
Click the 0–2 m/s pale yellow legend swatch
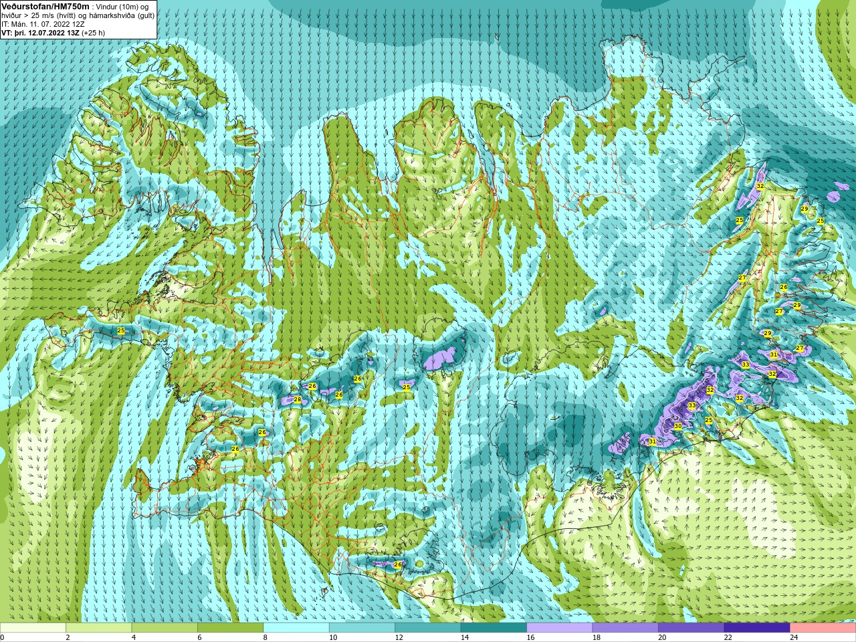(33, 628)
